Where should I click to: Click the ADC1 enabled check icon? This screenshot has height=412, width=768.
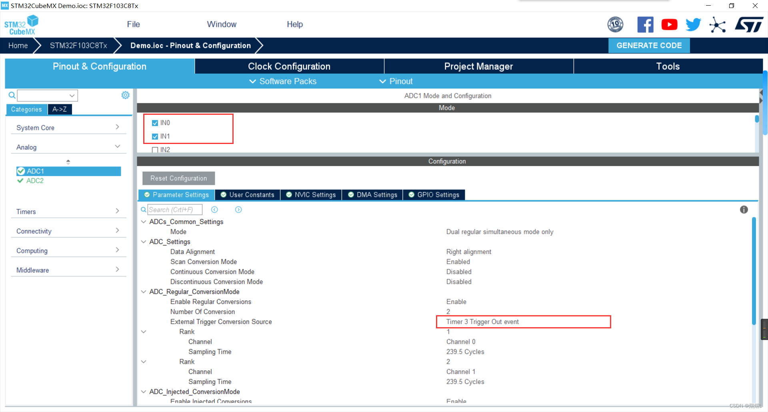[21, 171]
